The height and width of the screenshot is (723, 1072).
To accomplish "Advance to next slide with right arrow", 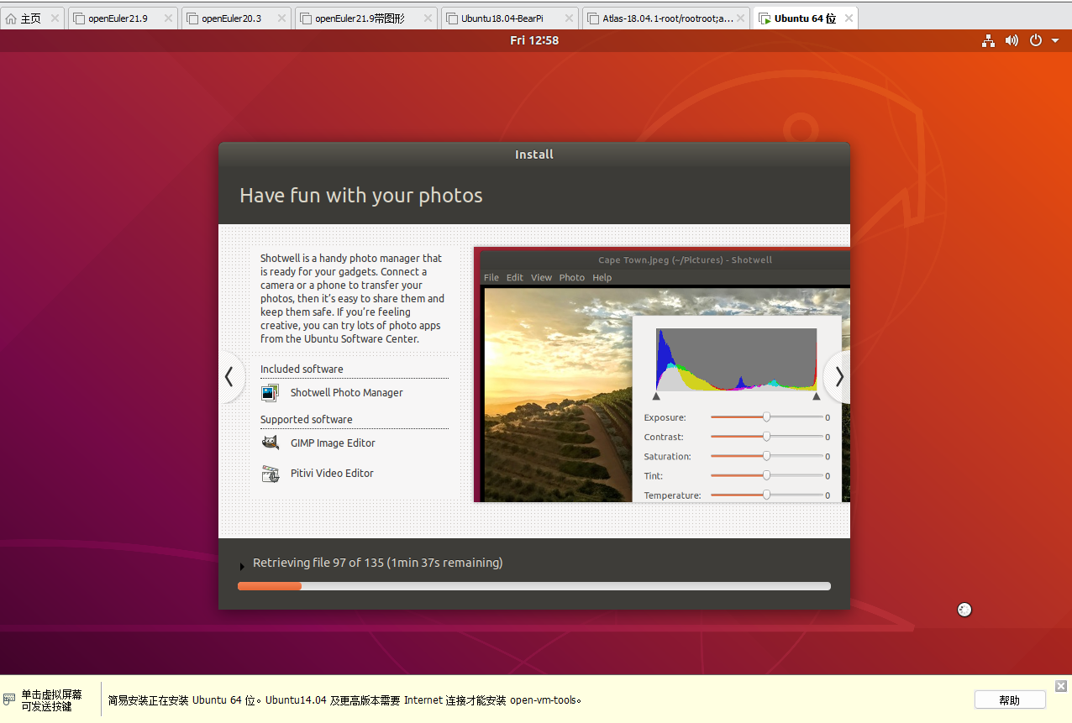I will point(838,377).
